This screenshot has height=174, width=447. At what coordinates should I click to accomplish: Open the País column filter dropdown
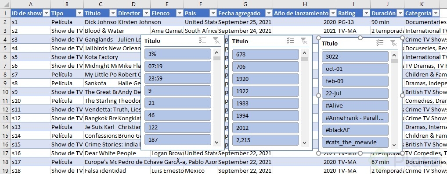click(x=213, y=14)
